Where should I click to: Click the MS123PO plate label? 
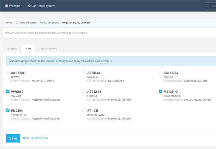point(171,92)
